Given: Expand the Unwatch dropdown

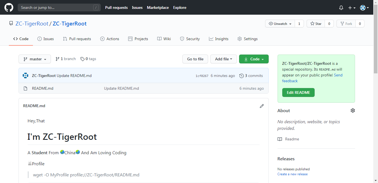Looking at the screenshot, I should 280,24.
